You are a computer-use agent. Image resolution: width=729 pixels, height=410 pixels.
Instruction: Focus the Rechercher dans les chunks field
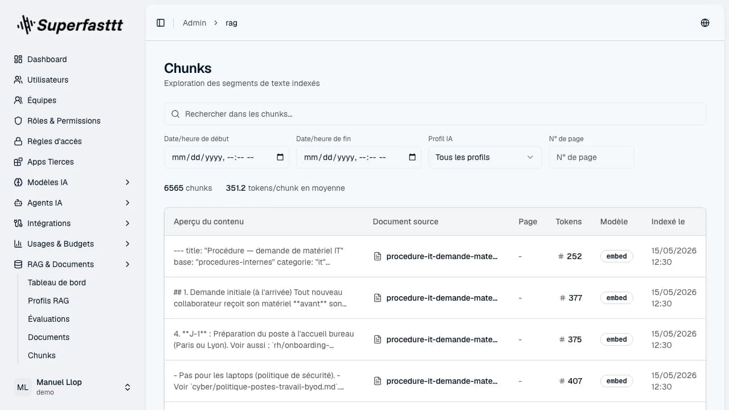click(435, 114)
